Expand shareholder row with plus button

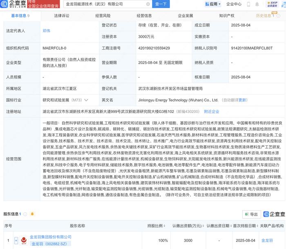click(16, 240)
